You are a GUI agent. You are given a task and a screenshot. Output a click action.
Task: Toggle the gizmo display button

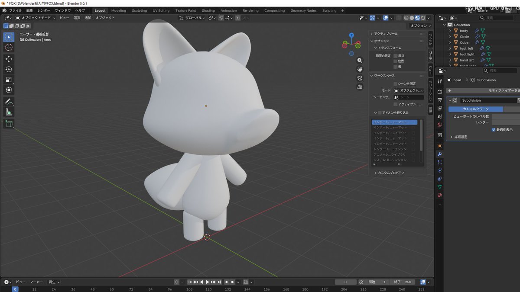(x=372, y=18)
